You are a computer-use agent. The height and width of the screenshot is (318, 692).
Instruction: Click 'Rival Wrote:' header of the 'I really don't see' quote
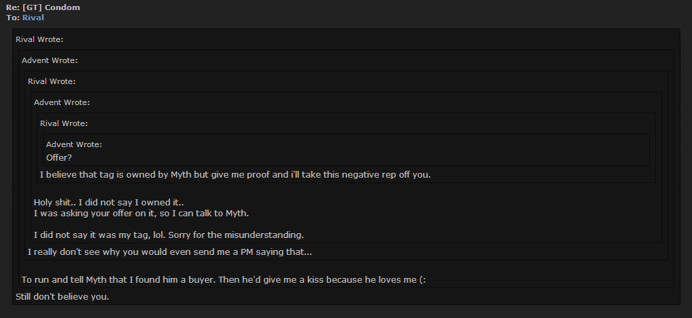52,81
